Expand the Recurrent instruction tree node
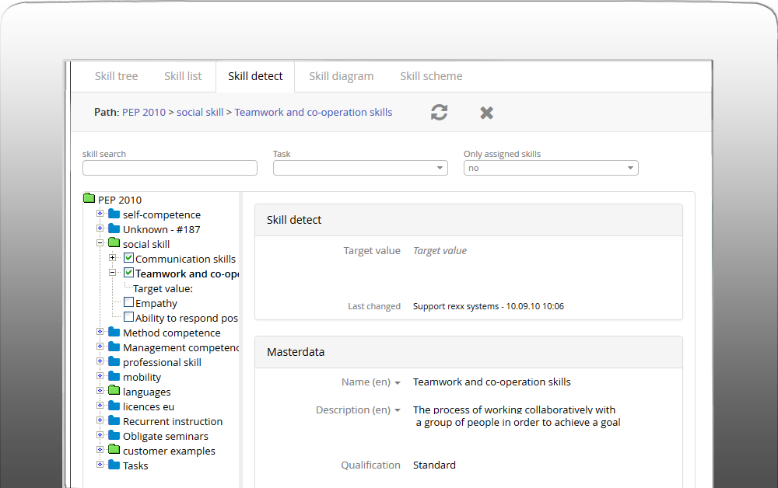 [x=100, y=420]
